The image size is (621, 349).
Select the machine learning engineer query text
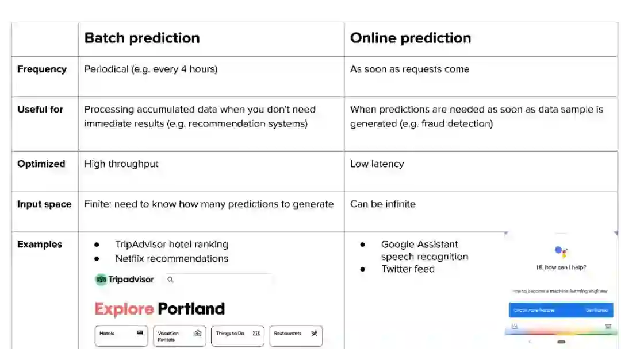coord(560,291)
